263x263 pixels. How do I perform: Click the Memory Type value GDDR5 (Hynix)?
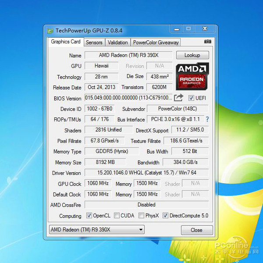pyautogui.click(x=112, y=151)
